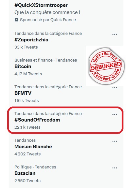Open the #Zaporizhzhia trending hashtag
The image size is (128, 188).
[31, 40]
